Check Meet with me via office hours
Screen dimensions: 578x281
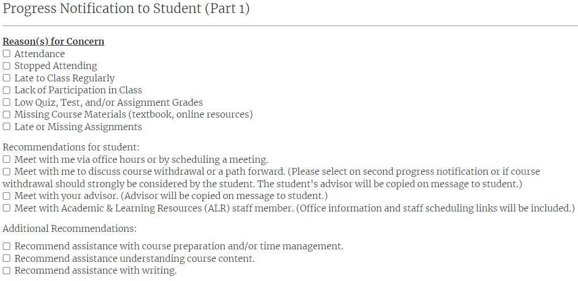pyautogui.click(x=7, y=159)
